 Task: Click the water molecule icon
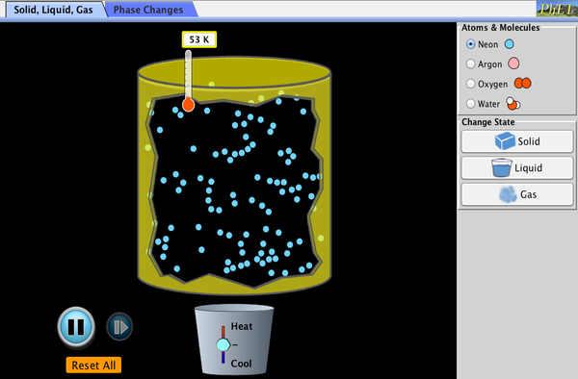pos(512,104)
